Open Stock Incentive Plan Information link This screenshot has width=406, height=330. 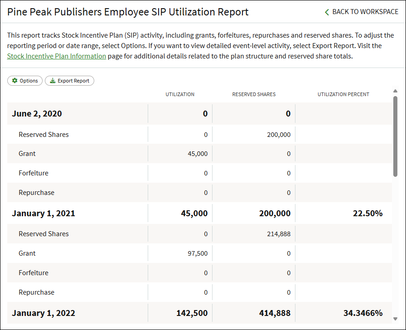[x=57, y=56]
